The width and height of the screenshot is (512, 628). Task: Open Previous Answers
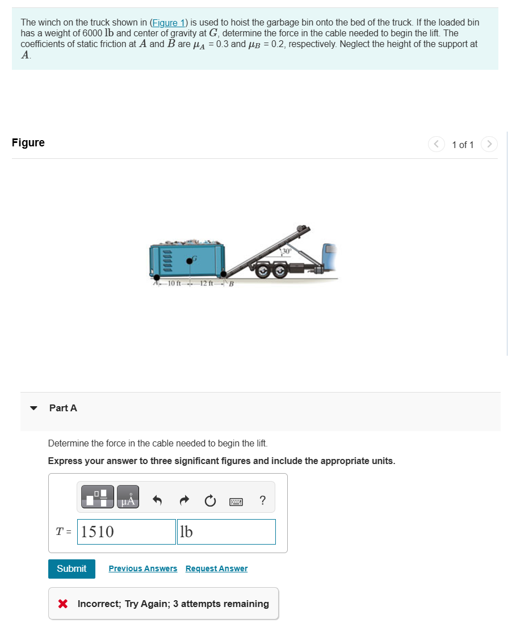[142, 568]
